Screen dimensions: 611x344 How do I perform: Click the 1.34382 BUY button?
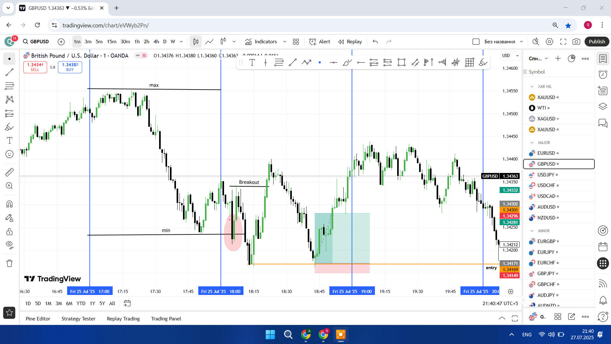70,67
